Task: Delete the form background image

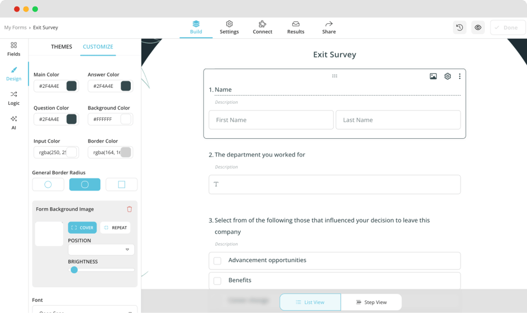Action: (130, 209)
